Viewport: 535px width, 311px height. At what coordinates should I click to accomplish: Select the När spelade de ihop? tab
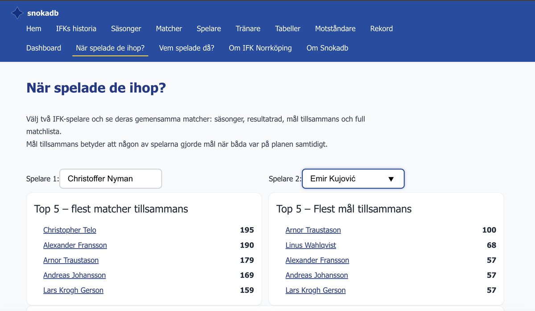point(110,48)
